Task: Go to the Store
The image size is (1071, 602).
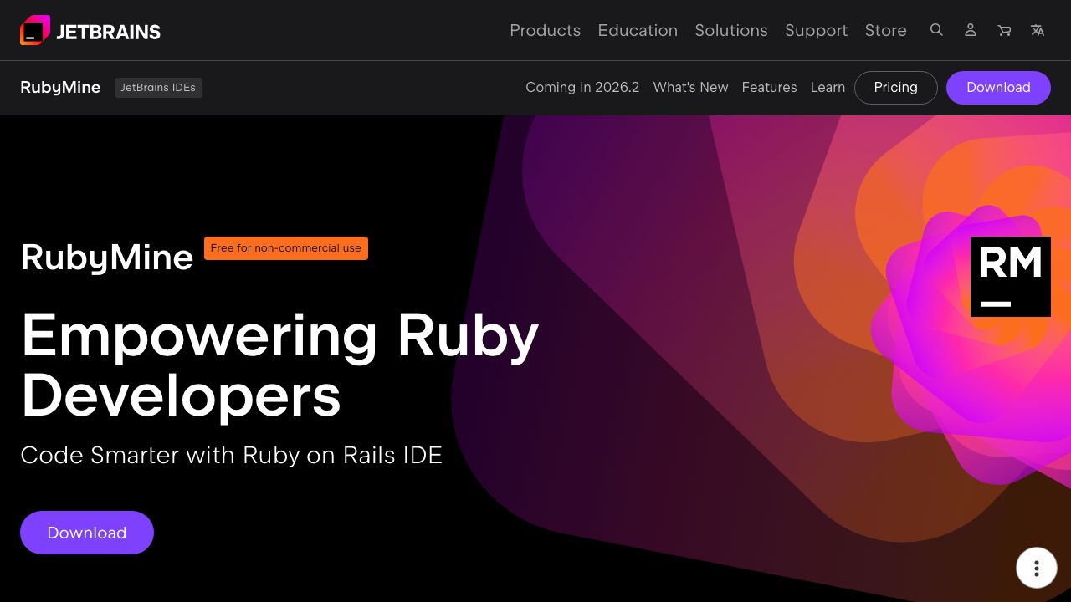Action: [885, 30]
